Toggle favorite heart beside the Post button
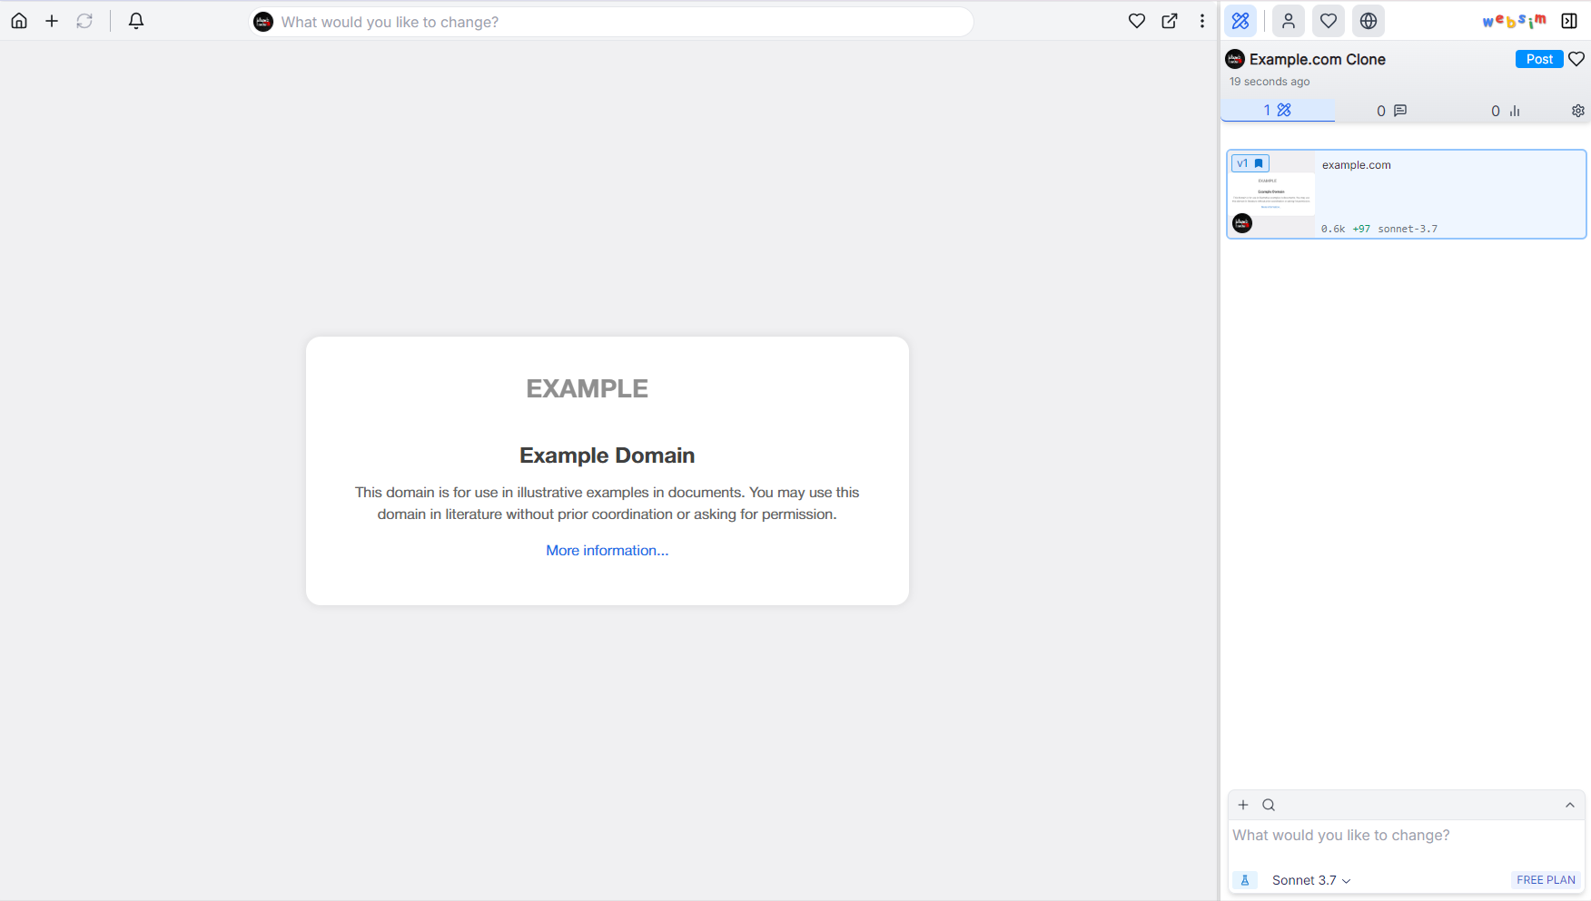1591x901 pixels. coord(1576,59)
